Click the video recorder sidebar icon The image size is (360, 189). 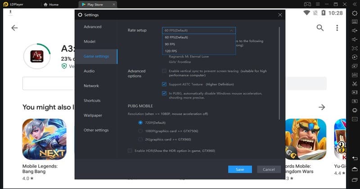[355, 92]
